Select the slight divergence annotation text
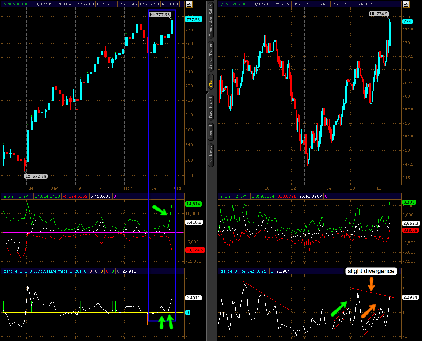Screen dimensions: 422x341 tap(370, 271)
